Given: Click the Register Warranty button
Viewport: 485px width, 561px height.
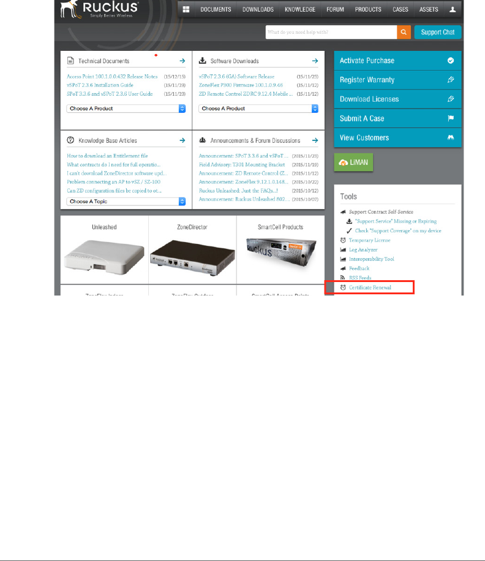Looking at the screenshot, I should pos(398,80).
